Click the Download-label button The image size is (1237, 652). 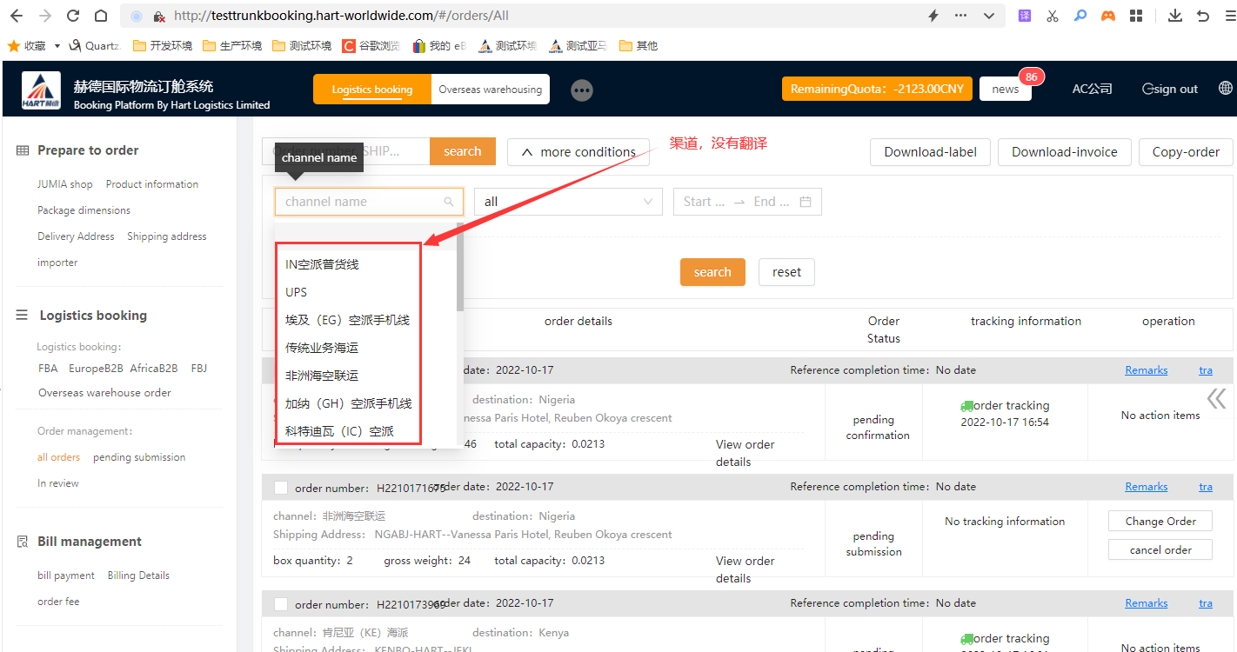[930, 152]
